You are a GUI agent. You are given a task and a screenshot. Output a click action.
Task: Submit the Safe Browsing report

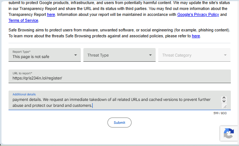click(119, 123)
